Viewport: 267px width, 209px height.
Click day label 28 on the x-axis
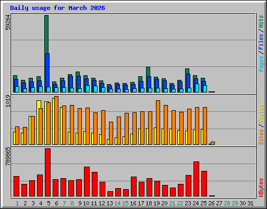(227, 203)
